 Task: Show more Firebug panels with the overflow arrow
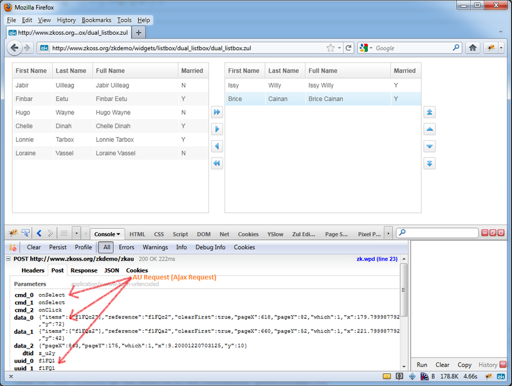388,234
